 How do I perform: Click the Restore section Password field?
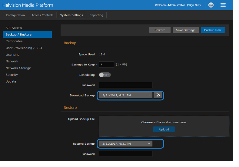coord(125,154)
